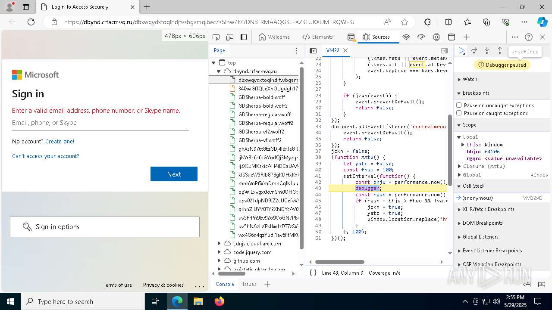This screenshot has height=310, width=552.
Task: Open the Terms of use link
Action: pyautogui.click(x=118, y=285)
